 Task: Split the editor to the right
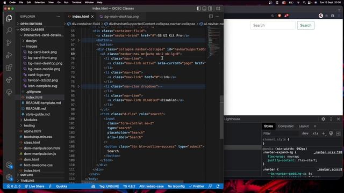[211, 17]
